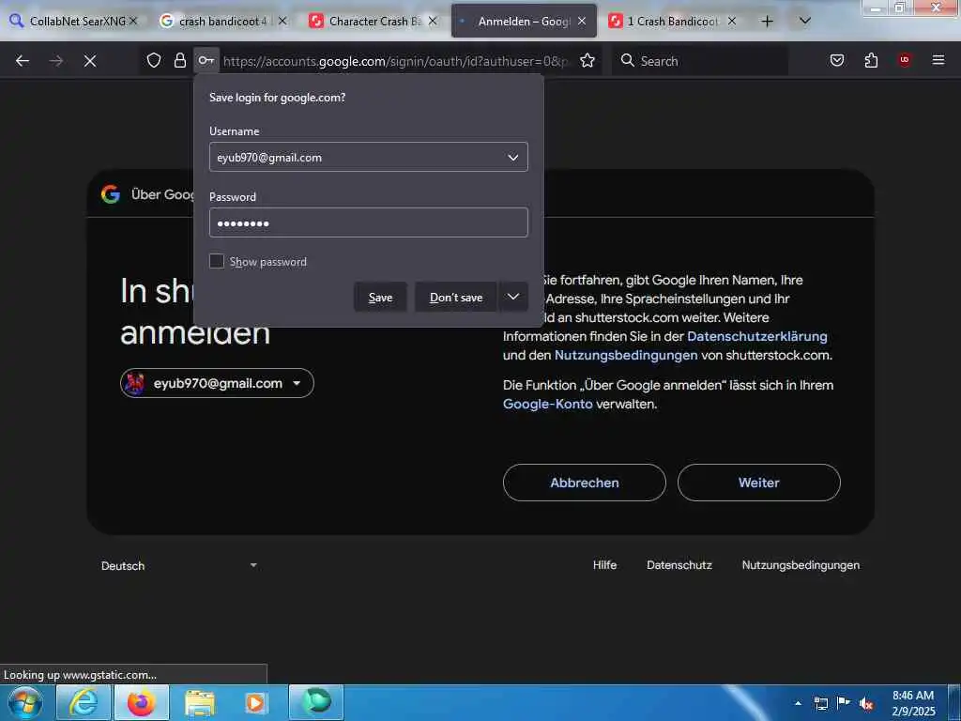Open the green round taskbar app
The image size is (961, 721).
coord(316,702)
